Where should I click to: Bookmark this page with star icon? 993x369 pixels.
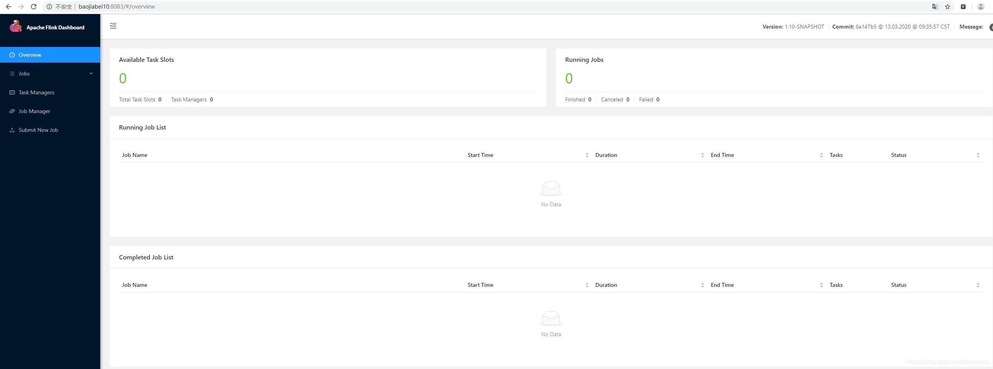coord(948,7)
